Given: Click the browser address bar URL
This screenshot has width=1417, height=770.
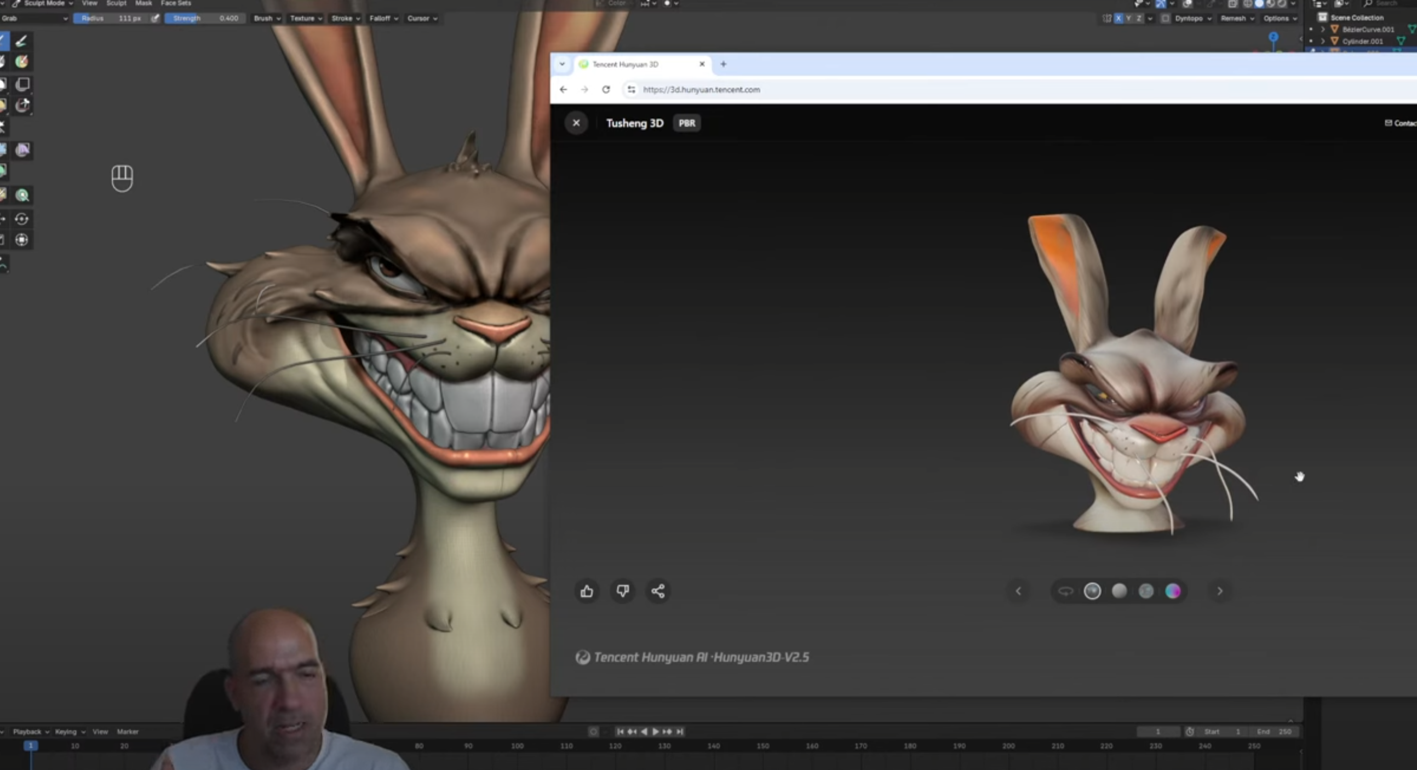Looking at the screenshot, I should point(701,90).
